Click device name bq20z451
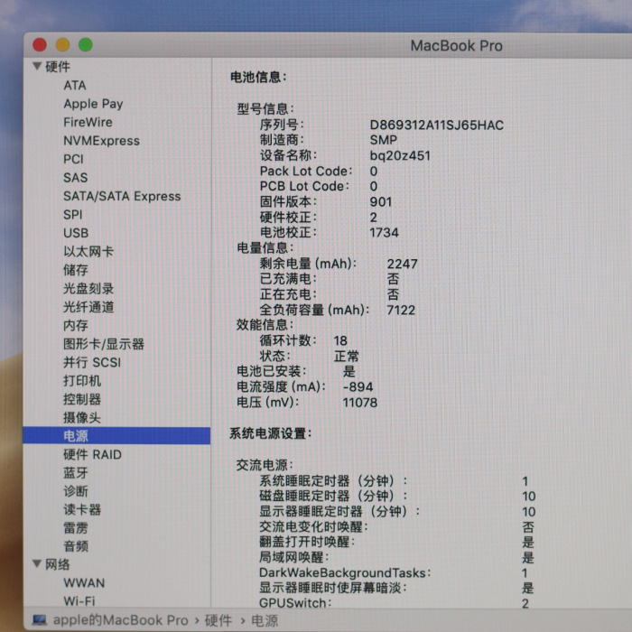The width and height of the screenshot is (632, 632). (400, 155)
